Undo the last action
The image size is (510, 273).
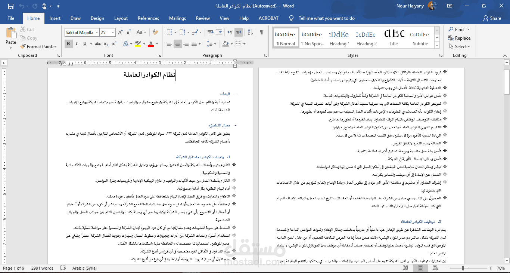pyautogui.click(x=21, y=6)
